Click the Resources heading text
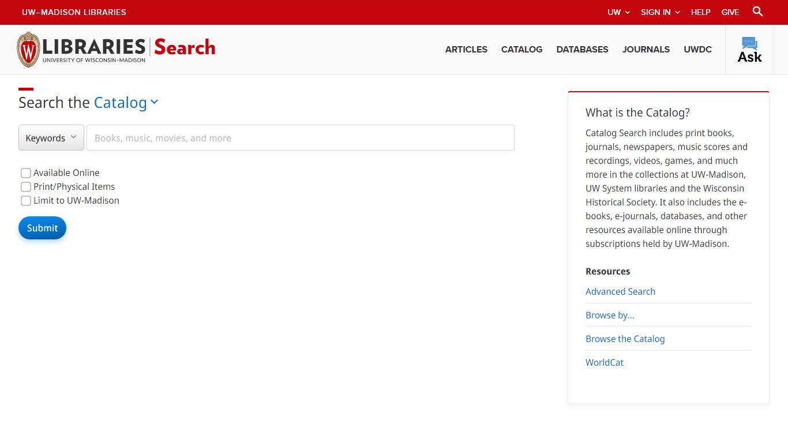Image resolution: width=788 pixels, height=443 pixels. point(607,271)
